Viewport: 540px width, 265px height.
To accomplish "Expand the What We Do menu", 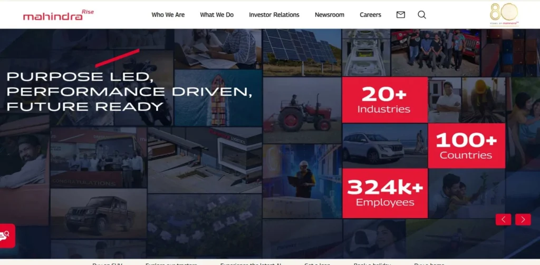I will (x=217, y=15).
